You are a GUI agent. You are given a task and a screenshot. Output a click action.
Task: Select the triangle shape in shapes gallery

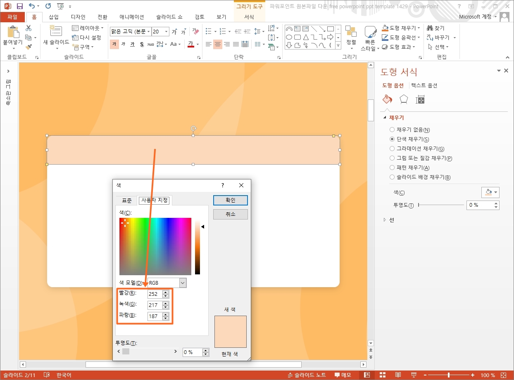pyautogui.click(x=306, y=37)
